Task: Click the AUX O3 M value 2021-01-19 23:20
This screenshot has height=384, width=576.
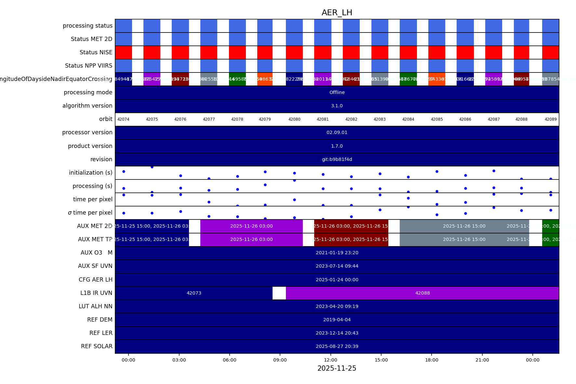Action: coord(337,253)
